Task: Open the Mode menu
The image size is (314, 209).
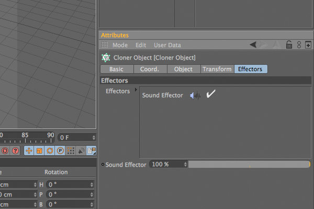Action: pyautogui.click(x=120, y=45)
